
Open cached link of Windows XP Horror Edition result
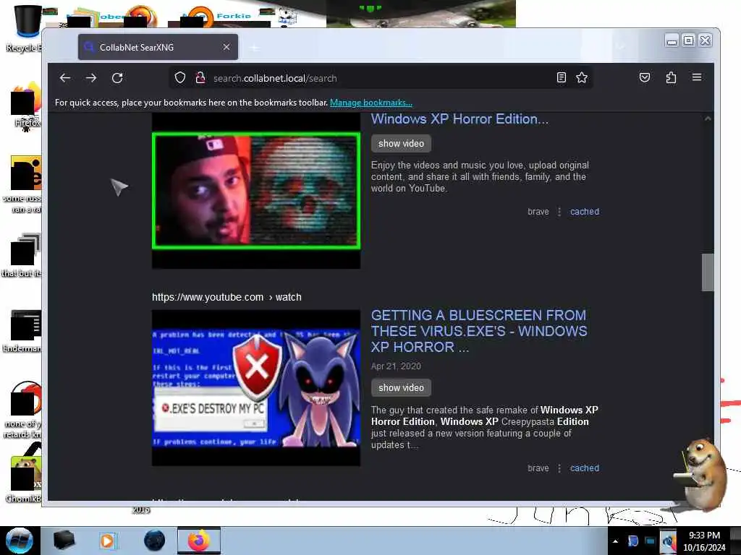point(585,212)
